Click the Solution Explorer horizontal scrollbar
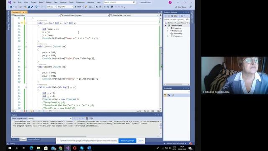 pyautogui.click(x=174, y=84)
